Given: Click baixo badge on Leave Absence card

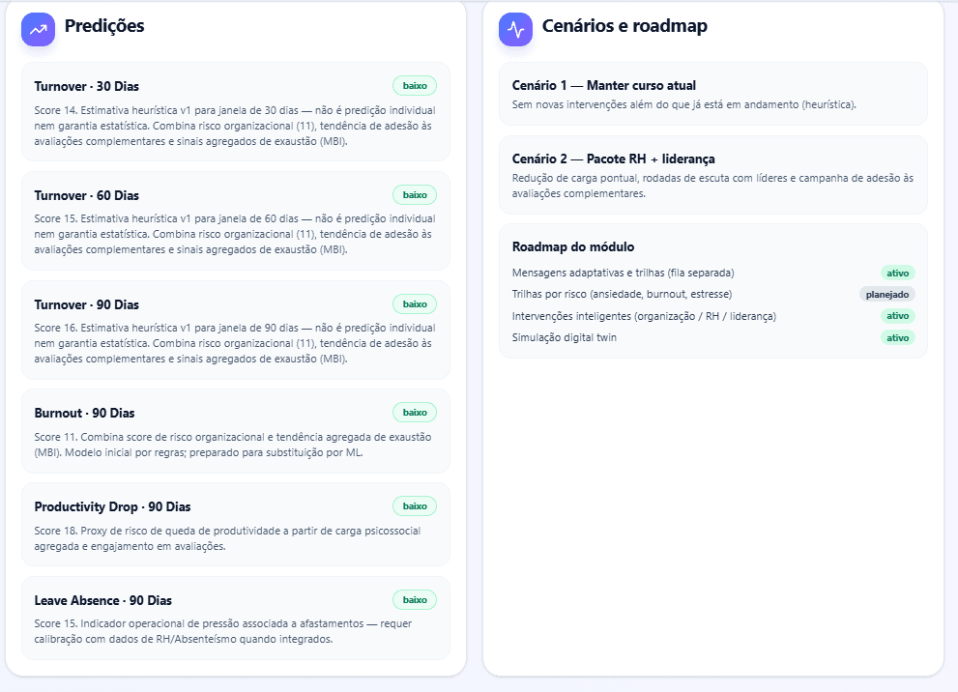Looking at the screenshot, I should click(x=415, y=600).
